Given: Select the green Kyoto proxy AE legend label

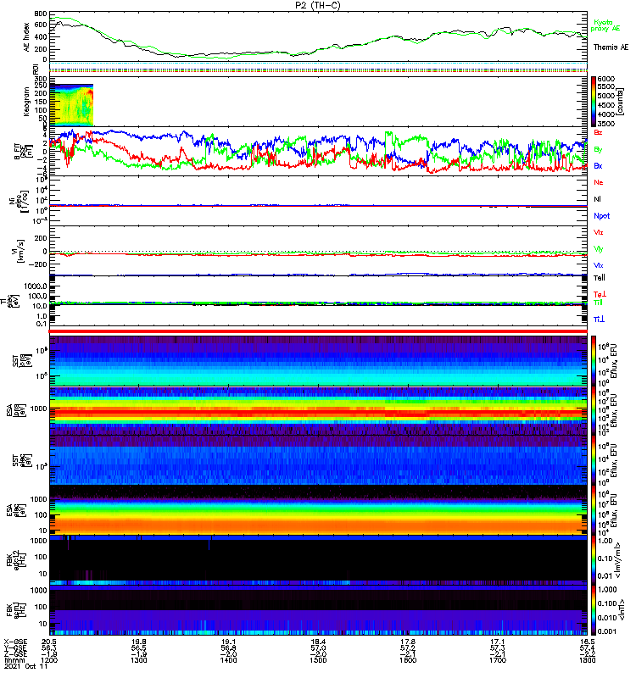Looking at the screenshot, I should (605, 25).
